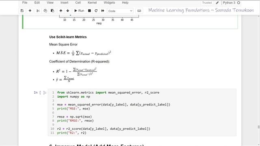Image resolution: width=260 pixels, height=146 pixels.
Task: Open the Insert menu
Action: click(64, 3)
